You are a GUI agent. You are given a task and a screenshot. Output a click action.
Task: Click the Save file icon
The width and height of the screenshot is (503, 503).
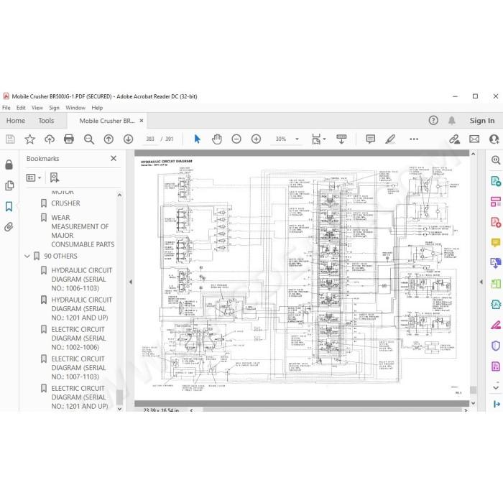coord(10,139)
